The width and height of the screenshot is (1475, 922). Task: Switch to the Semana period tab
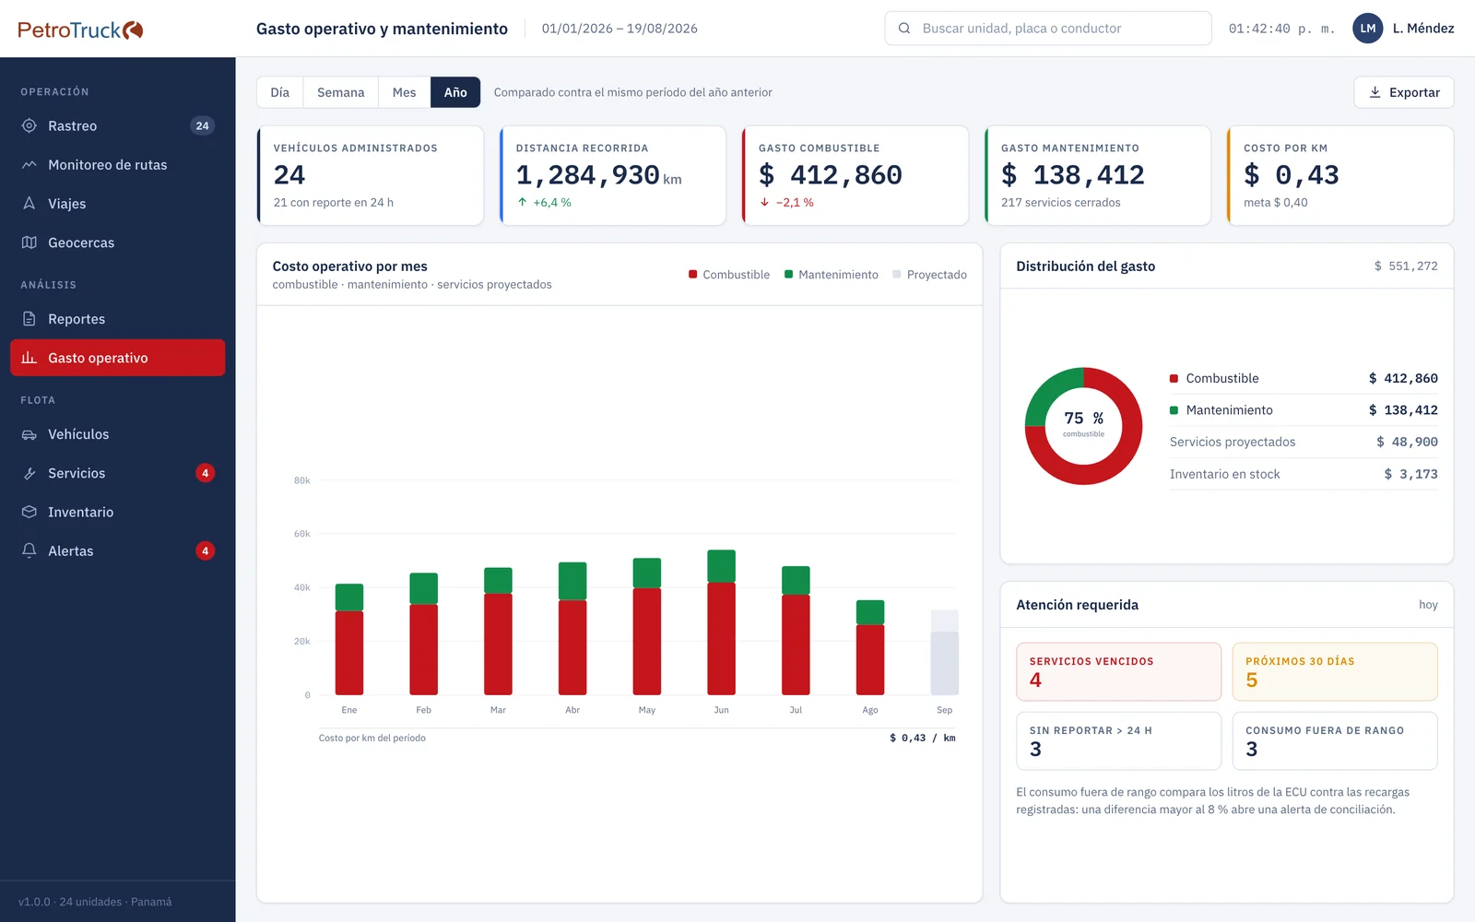click(x=341, y=92)
